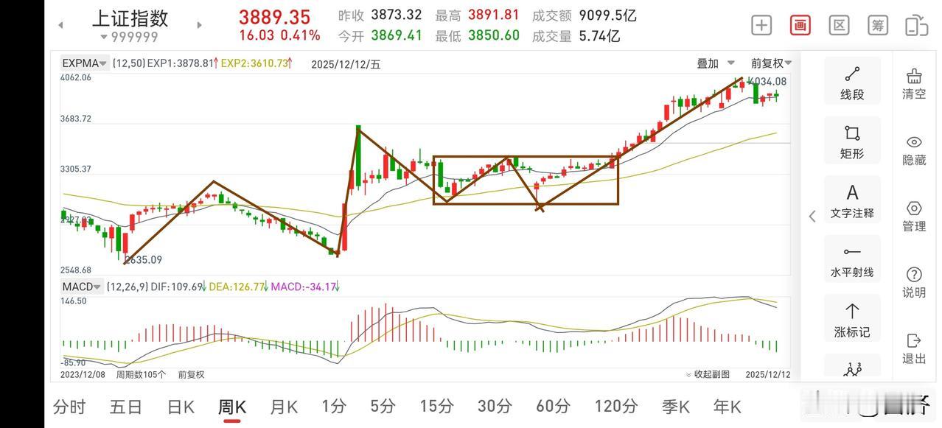Tap the 昨收 3873.32 value
This screenshot has width=942, height=428.
click(397, 15)
